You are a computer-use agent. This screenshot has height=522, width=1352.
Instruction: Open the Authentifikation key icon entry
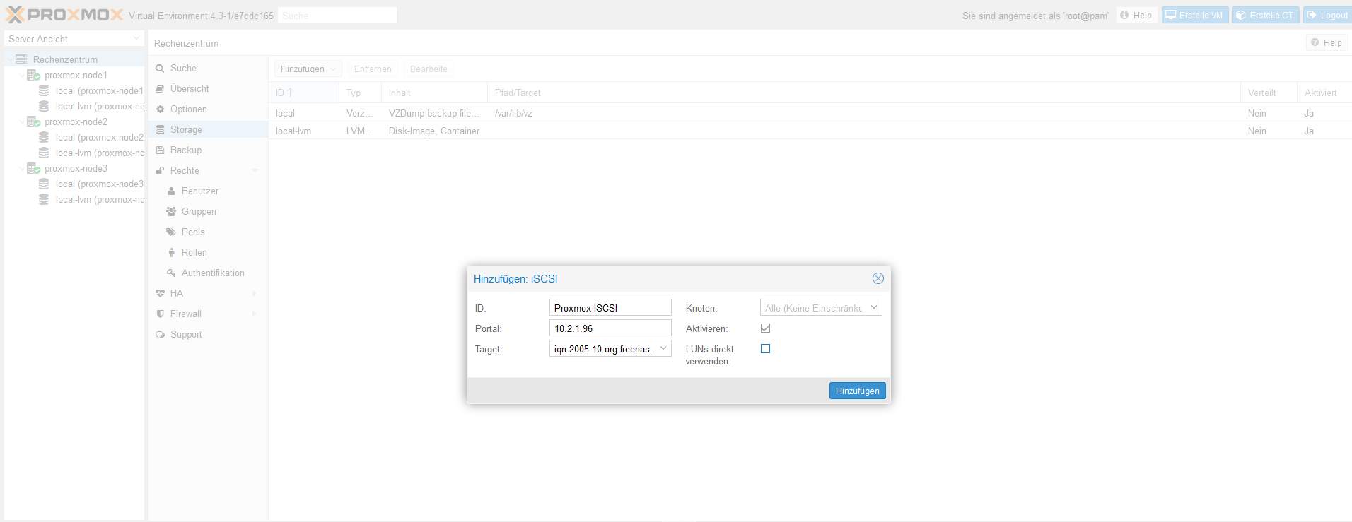[x=171, y=273]
